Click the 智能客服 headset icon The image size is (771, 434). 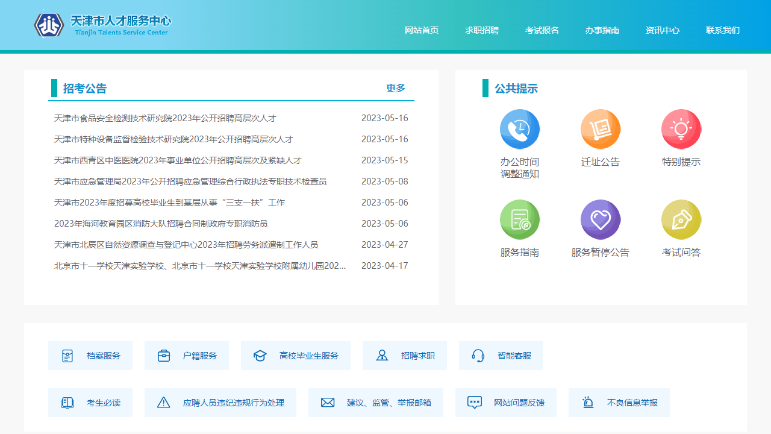coord(478,356)
